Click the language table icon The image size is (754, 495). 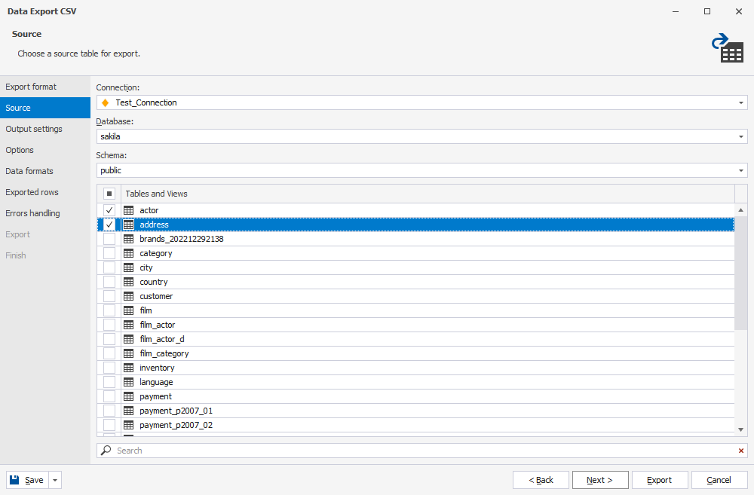pos(128,383)
